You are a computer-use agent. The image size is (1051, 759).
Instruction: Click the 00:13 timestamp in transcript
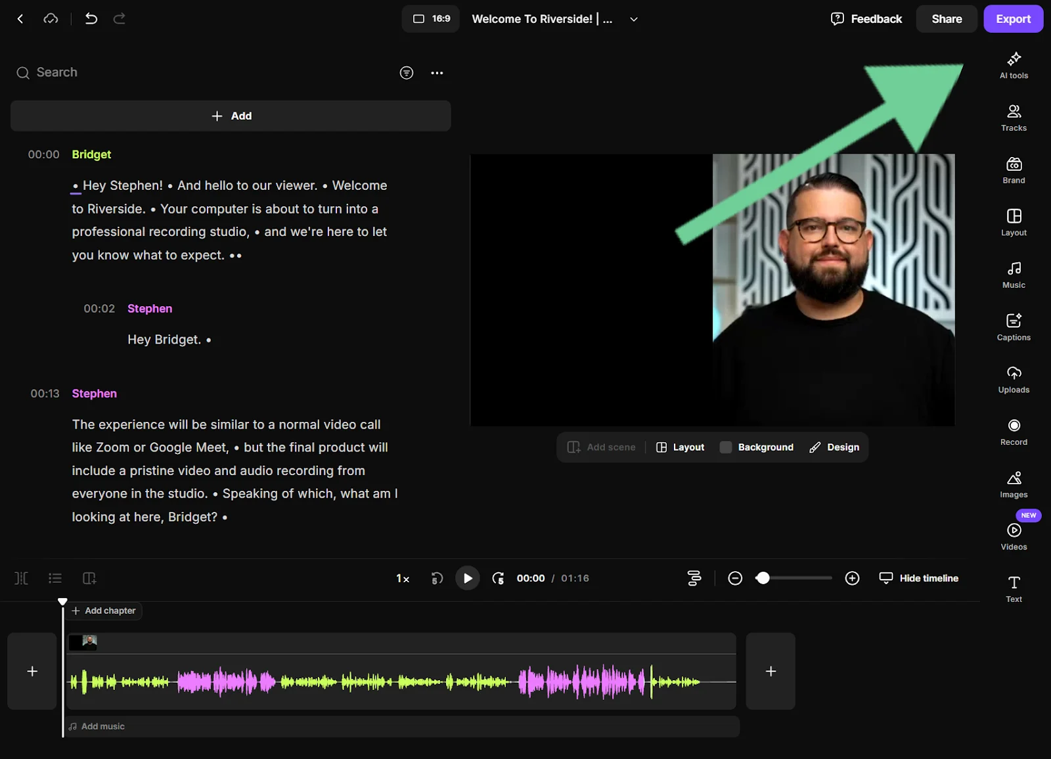[45, 394]
